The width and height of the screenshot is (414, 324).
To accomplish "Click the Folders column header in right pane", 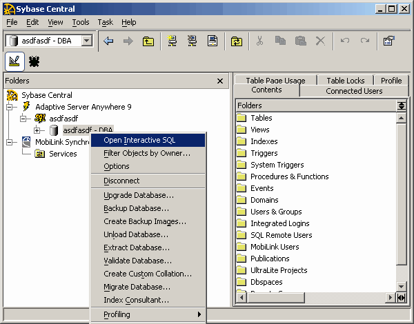I will [x=316, y=105].
